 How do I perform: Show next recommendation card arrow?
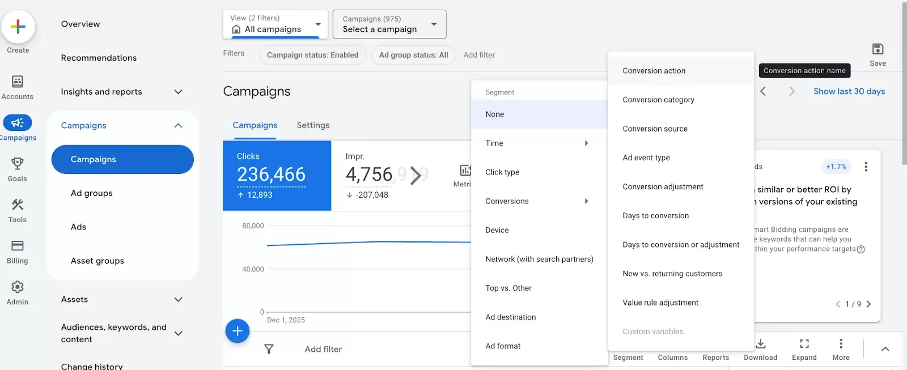[868, 304]
